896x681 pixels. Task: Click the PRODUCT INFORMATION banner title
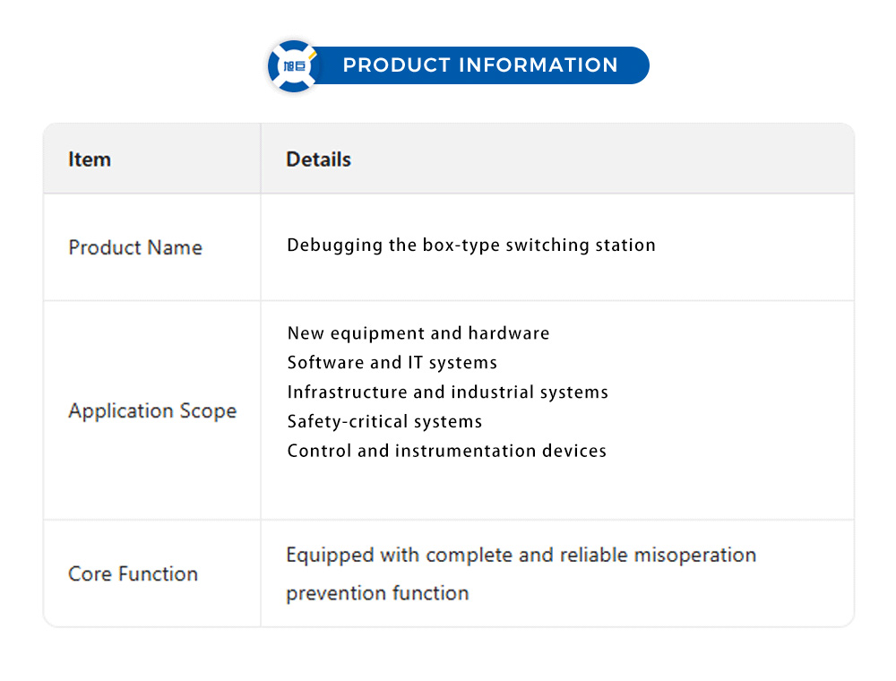point(480,65)
